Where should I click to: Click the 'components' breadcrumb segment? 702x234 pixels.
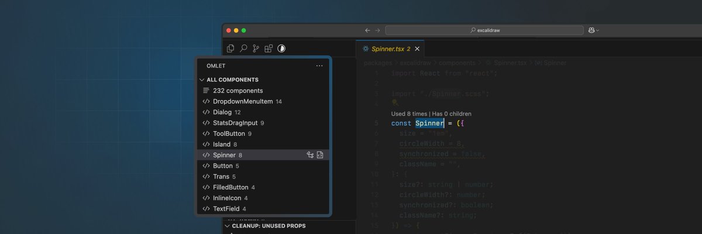pyautogui.click(x=457, y=63)
